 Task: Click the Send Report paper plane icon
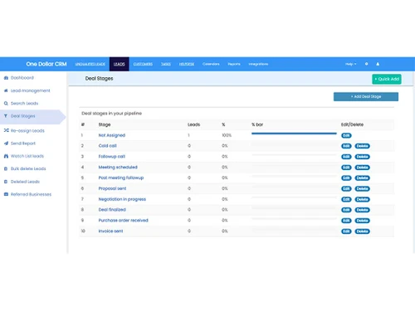pyautogui.click(x=6, y=143)
